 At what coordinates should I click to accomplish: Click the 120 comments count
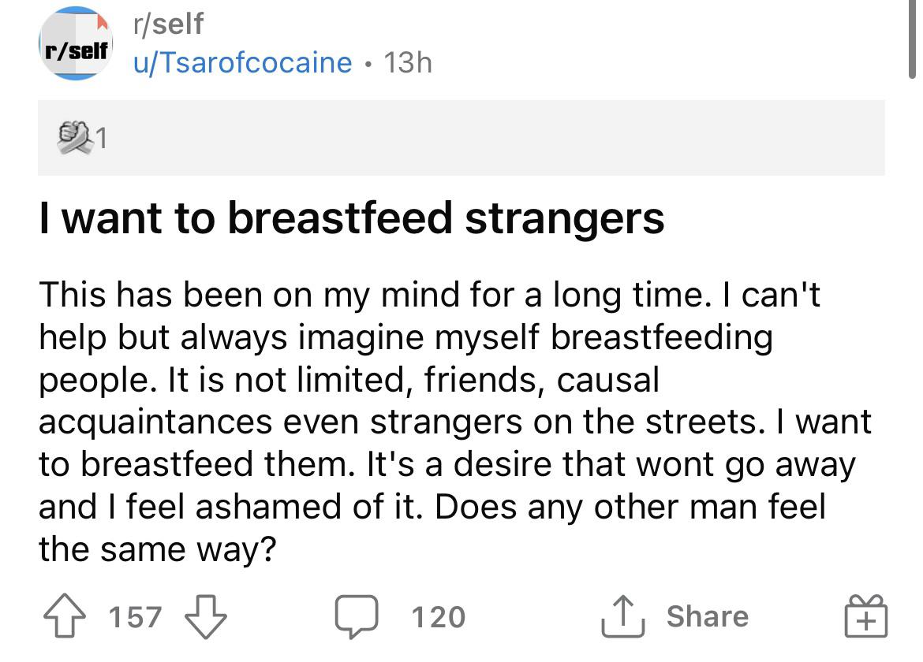[x=438, y=616]
